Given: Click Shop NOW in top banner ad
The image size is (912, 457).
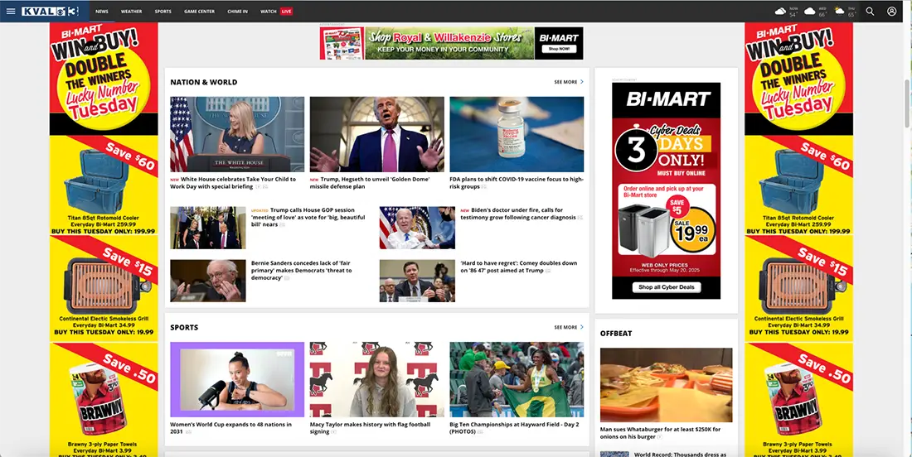Looking at the screenshot, I should [558, 50].
